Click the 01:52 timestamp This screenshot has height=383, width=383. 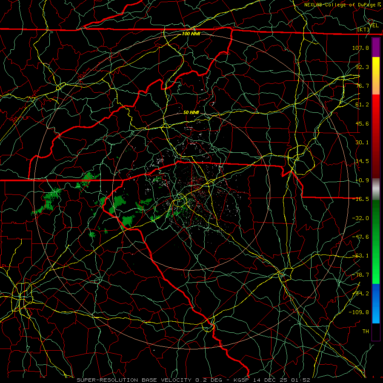[x=300, y=380]
